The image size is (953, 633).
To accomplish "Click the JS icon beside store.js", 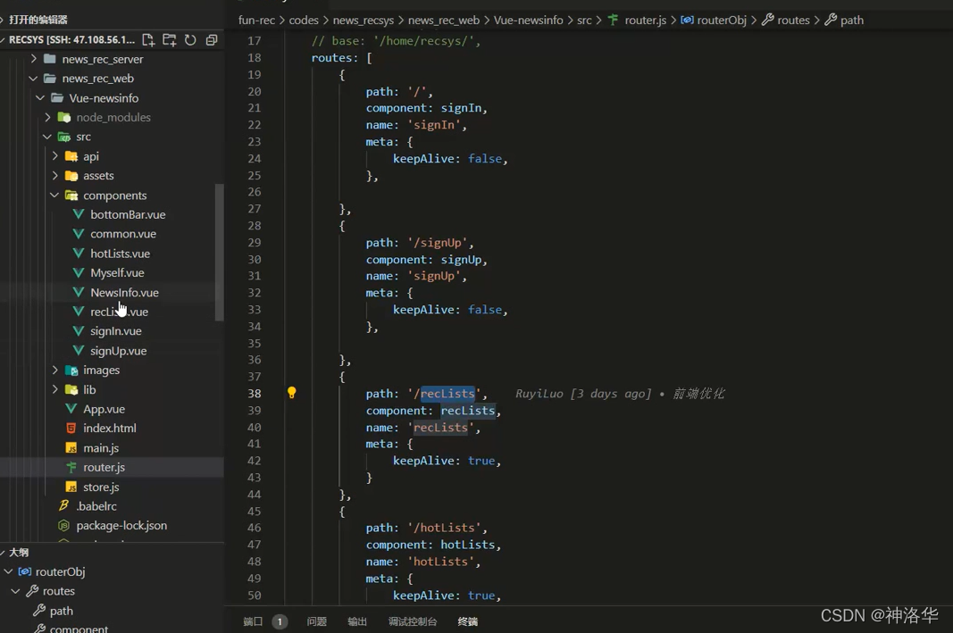I will 71,487.
